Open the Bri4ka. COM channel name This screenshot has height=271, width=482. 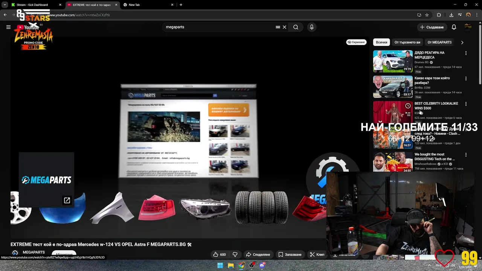pyautogui.click(x=422, y=88)
